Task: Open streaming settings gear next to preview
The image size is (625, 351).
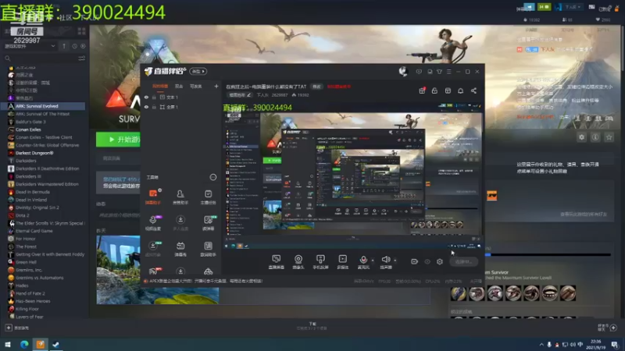Action: click(440, 261)
